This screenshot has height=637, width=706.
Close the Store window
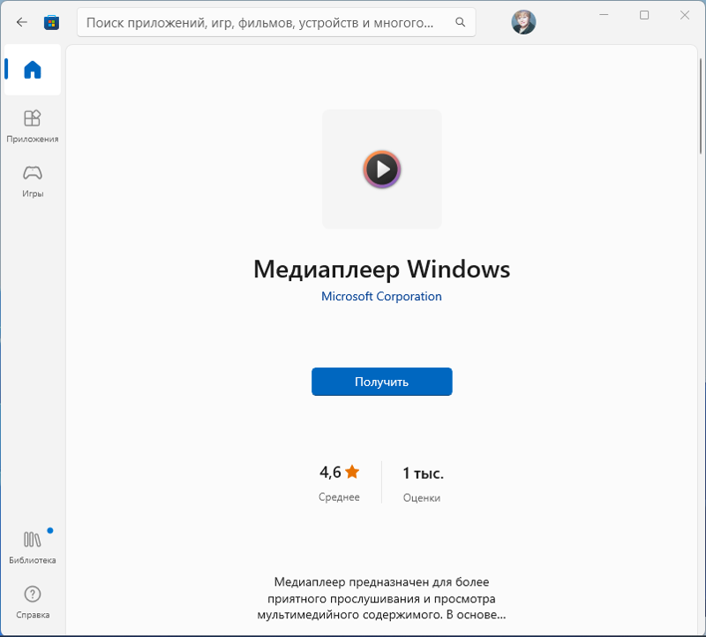[x=685, y=15]
